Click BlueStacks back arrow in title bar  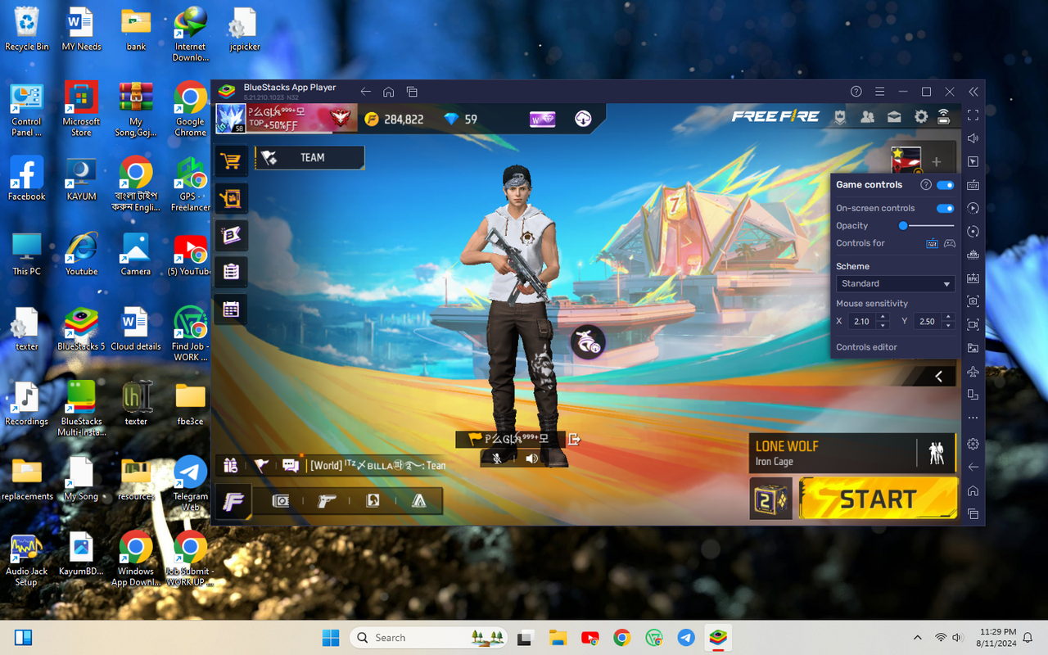(x=366, y=92)
